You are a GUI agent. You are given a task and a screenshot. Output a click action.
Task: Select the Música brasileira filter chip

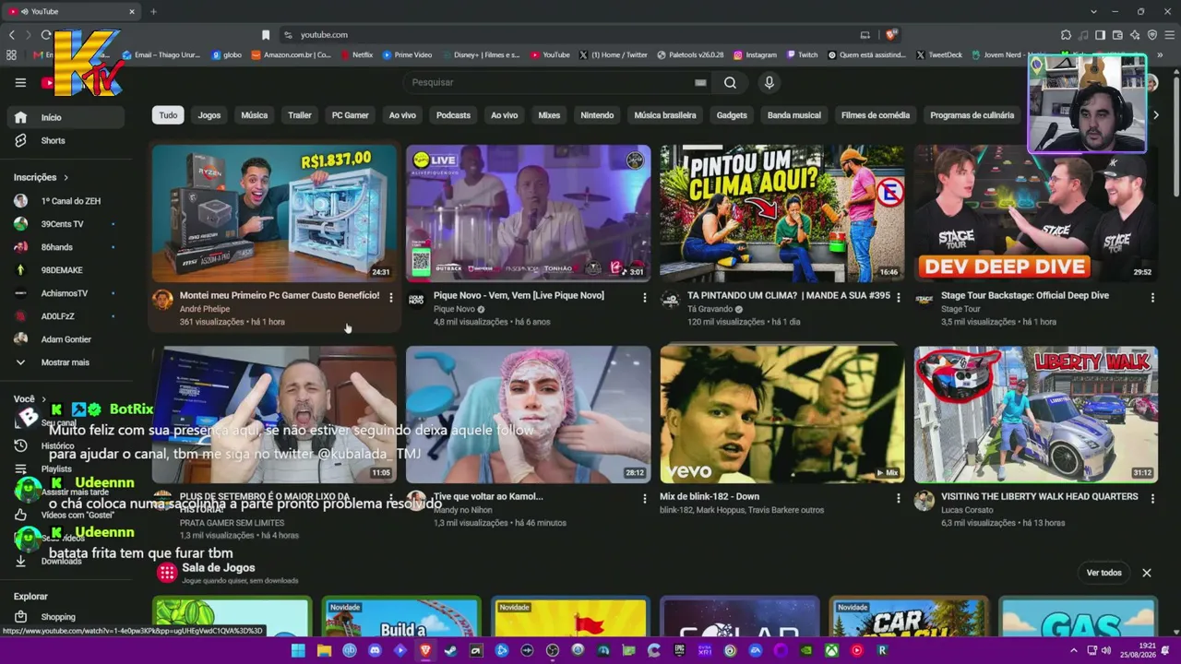[x=665, y=115]
